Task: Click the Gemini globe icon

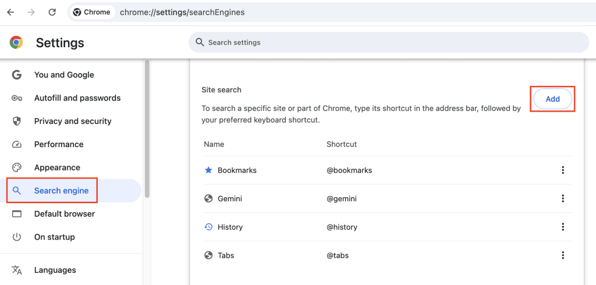Action: (x=208, y=198)
